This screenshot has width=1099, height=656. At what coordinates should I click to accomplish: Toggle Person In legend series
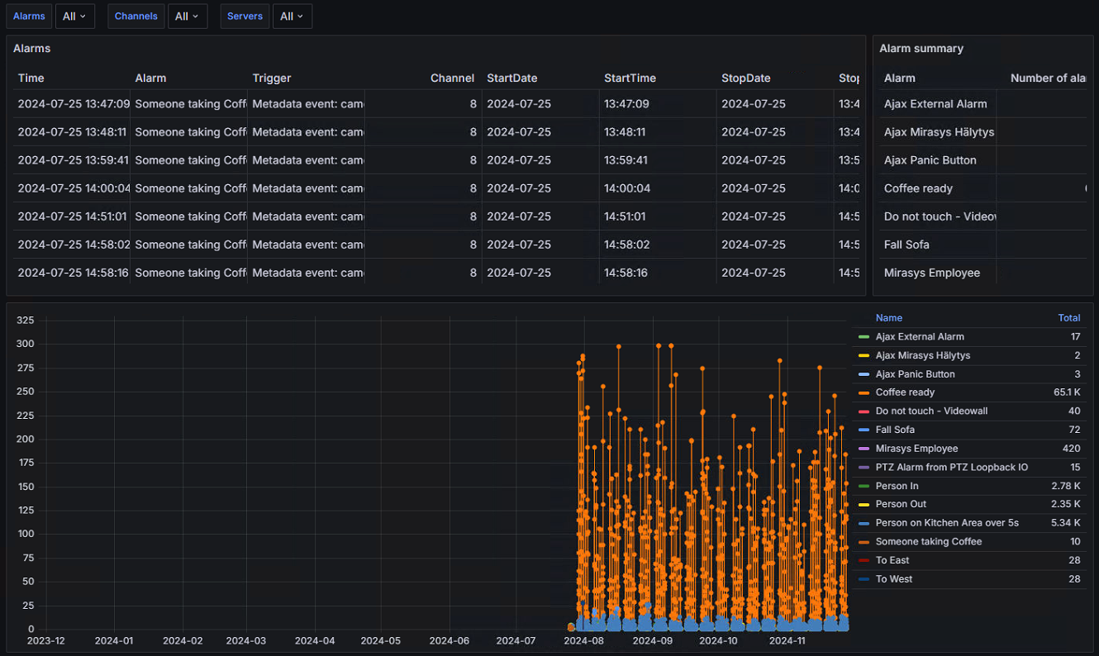[897, 486]
